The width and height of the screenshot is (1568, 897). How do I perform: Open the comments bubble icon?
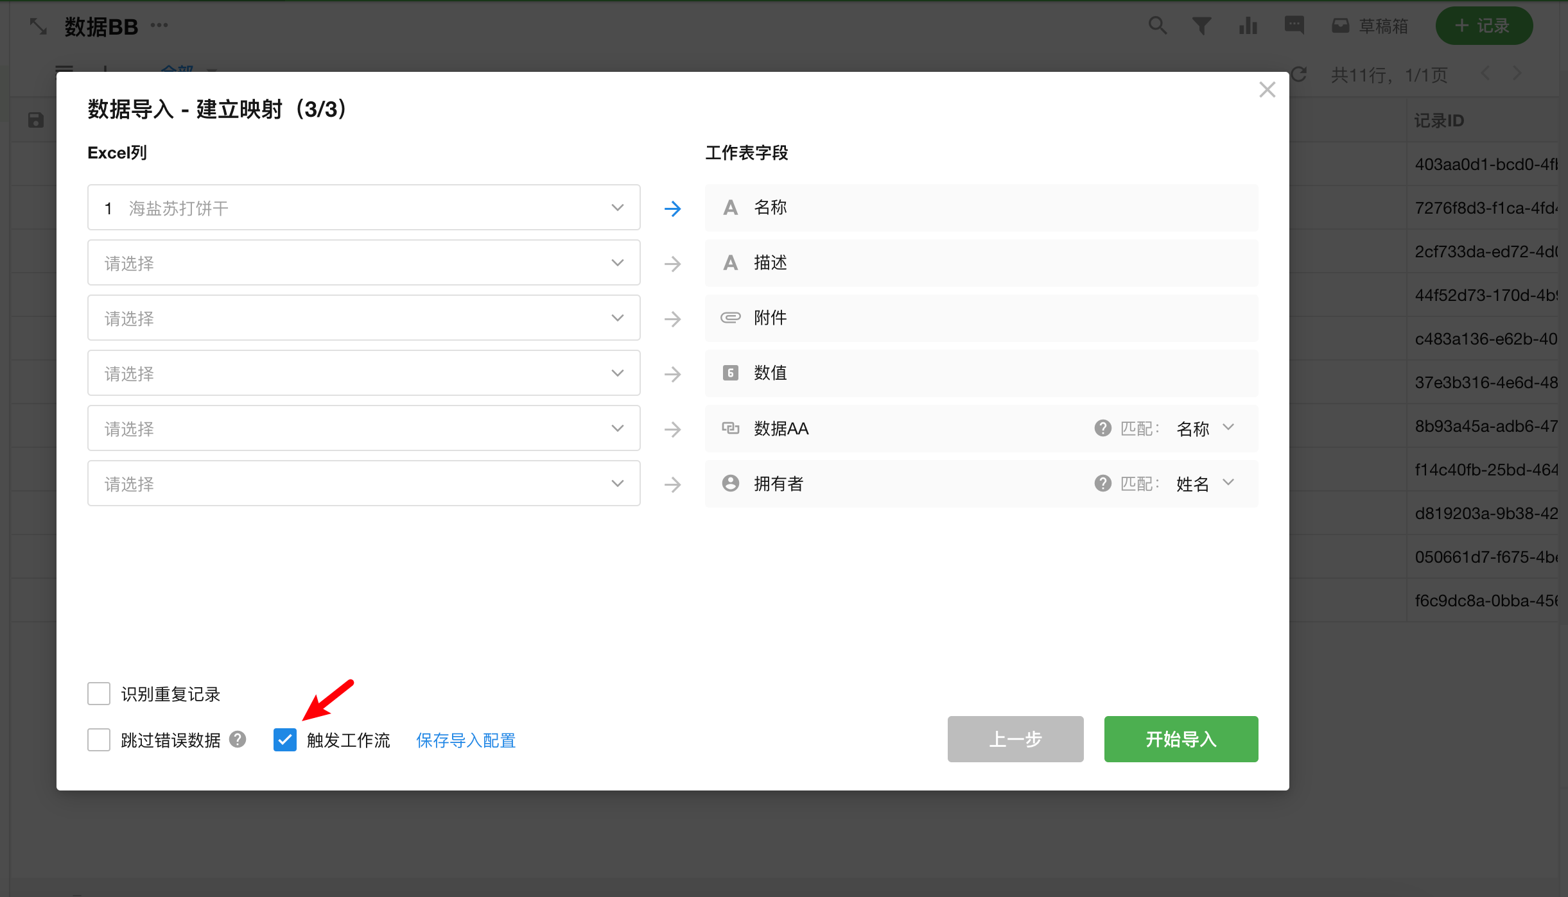coord(1294,26)
